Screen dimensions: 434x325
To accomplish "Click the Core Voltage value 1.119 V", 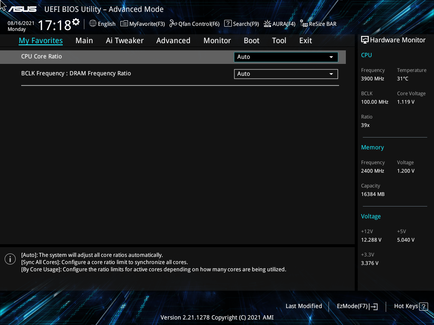I will [x=406, y=102].
